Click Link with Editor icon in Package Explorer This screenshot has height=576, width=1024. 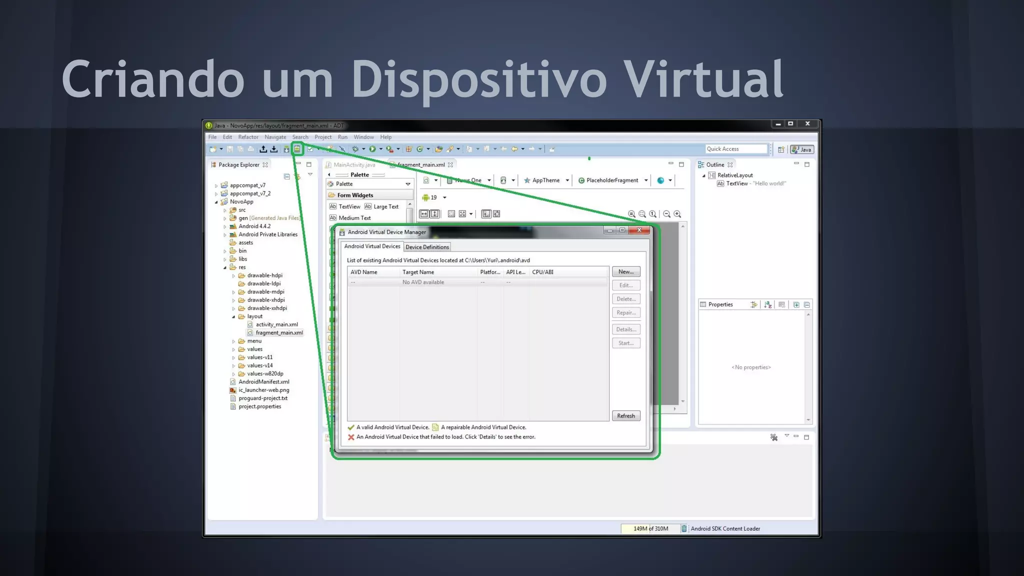click(297, 176)
